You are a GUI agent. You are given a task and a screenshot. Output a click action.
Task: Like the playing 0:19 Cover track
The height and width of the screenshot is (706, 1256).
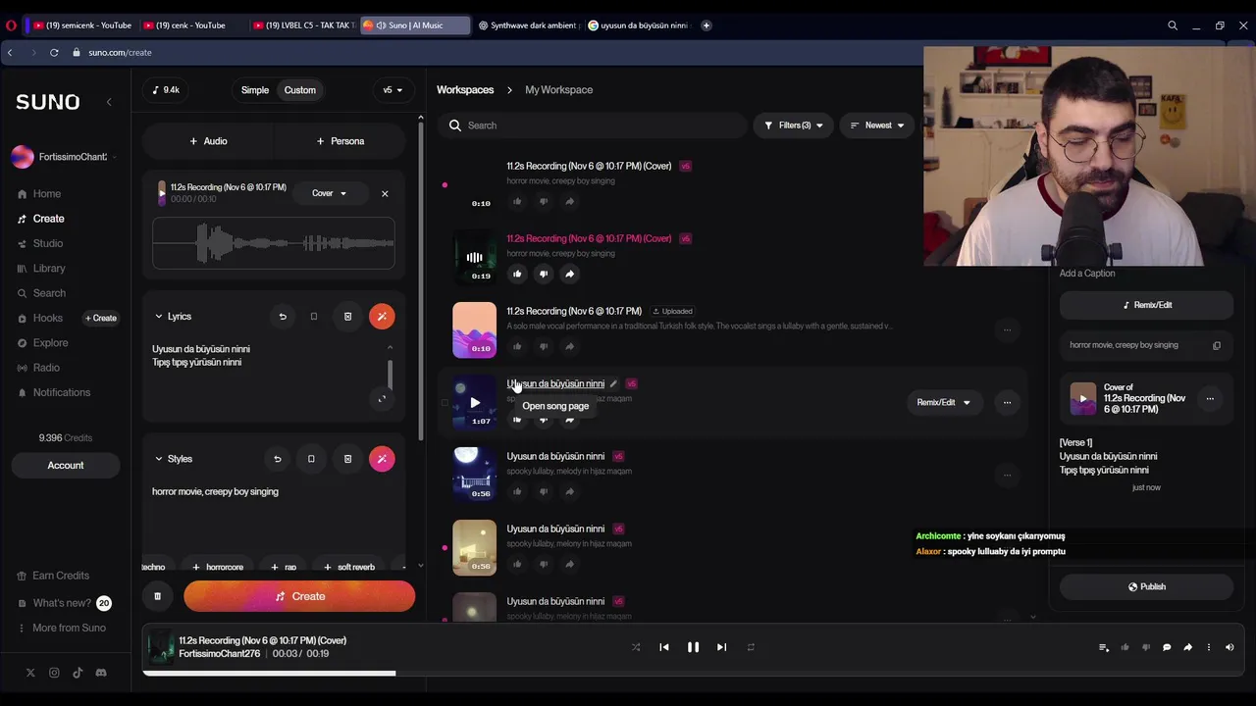point(517,274)
